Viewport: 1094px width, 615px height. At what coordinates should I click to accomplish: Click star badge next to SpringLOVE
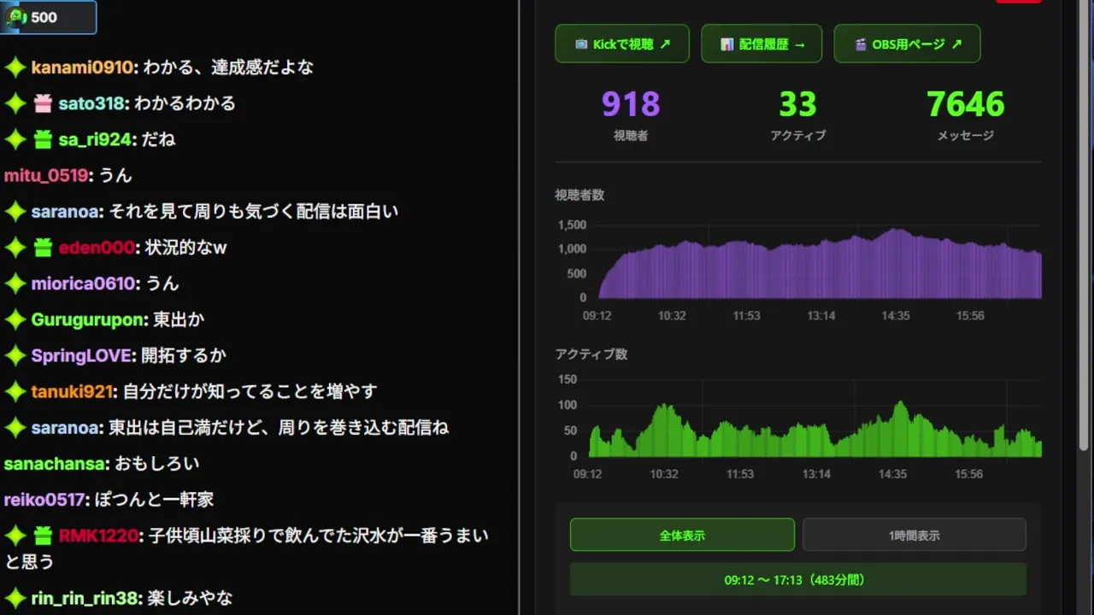pyautogui.click(x=15, y=355)
